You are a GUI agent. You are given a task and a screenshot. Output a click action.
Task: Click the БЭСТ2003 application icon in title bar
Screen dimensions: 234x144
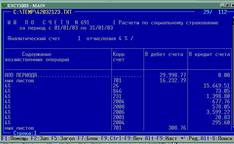(4, 6)
